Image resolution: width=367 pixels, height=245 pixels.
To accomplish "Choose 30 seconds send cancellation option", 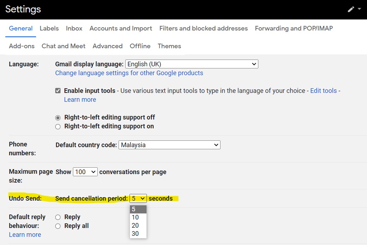I will tap(135, 234).
